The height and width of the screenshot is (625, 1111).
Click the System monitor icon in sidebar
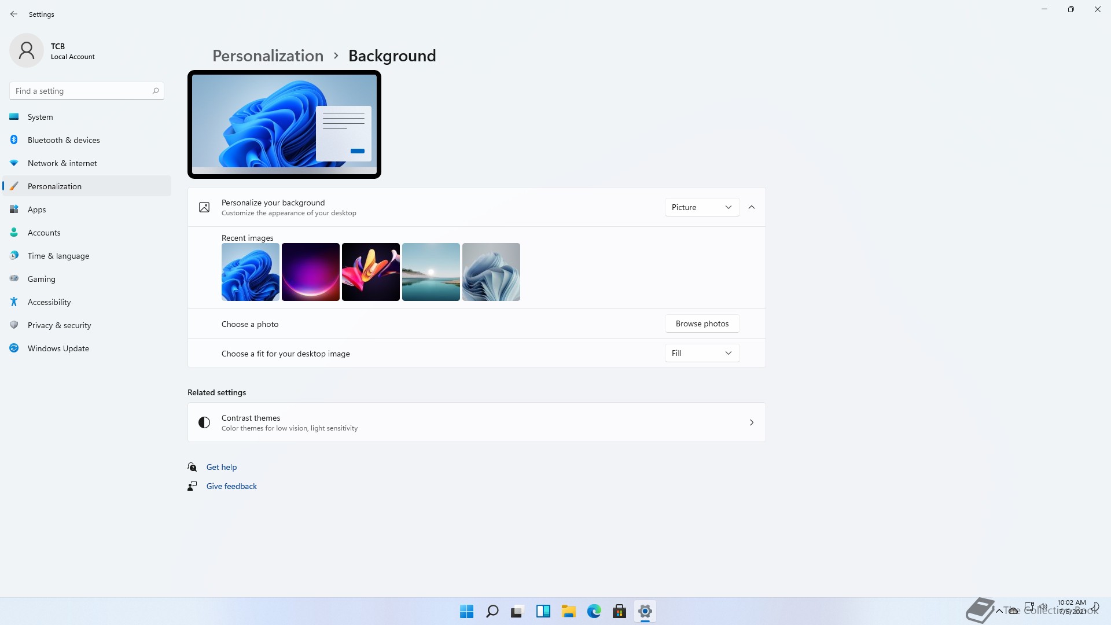coord(14,116)
